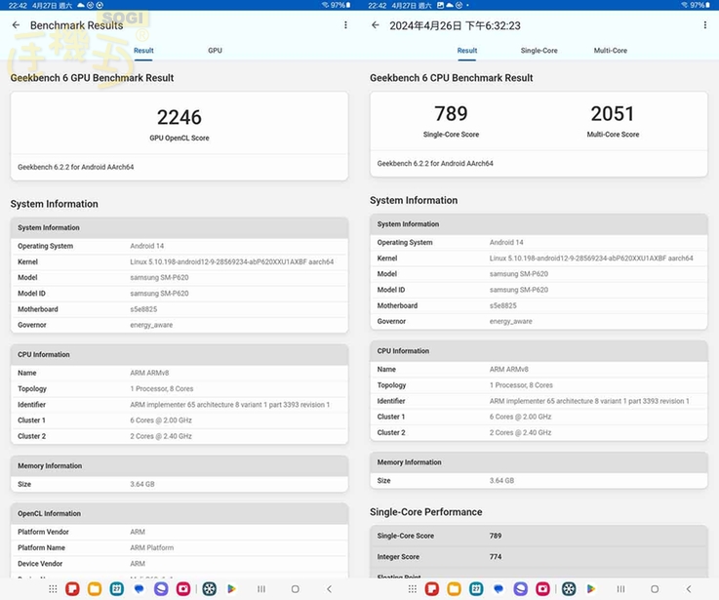Tap Recents navigation button on right CPU screen
This screenshot has width=719, height=600.
click(x=620, y=588)
